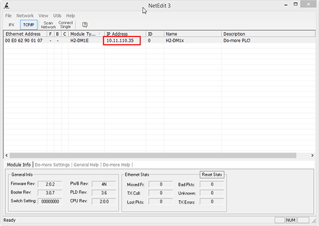Click Missed Fr value field
Viewport: 319px width, 226px height.
161,184
